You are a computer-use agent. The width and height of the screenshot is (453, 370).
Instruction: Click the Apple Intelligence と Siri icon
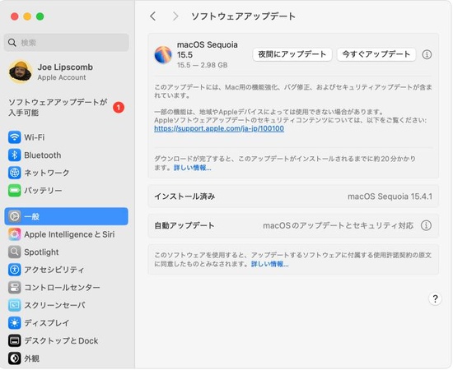click(15, 234)
